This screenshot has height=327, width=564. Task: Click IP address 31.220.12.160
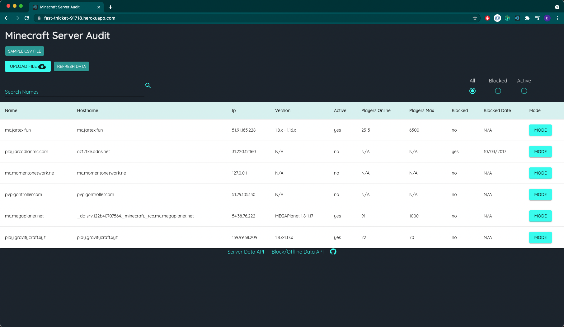244,152
